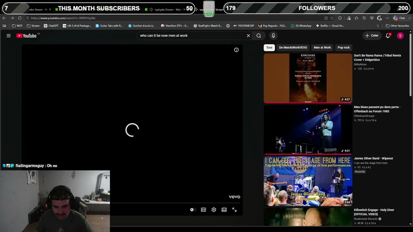The width and height of the screenshot is (413, 232).
Task: Go forward in the browser
Action: [12, 18]
